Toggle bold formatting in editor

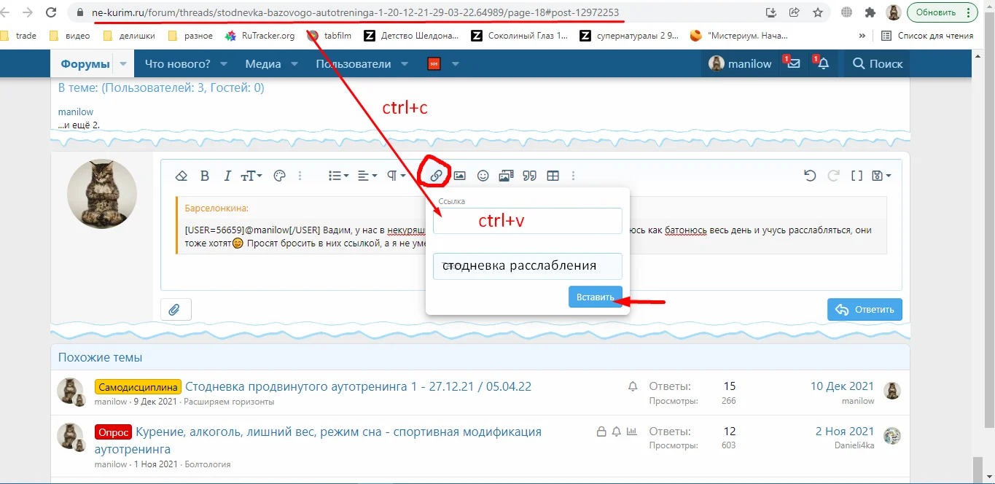click(205, 176)
